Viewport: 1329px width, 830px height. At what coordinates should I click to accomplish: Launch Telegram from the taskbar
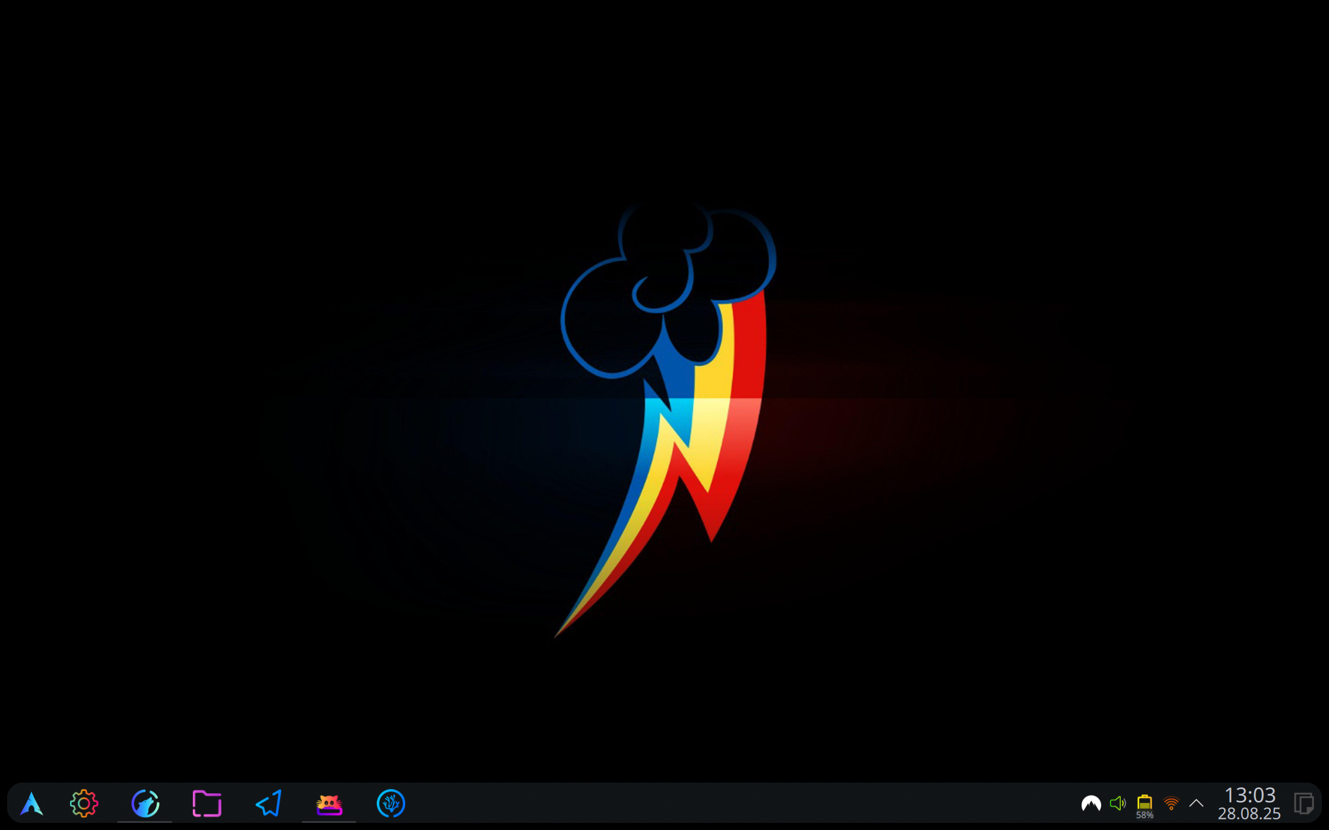click(268, 804)
